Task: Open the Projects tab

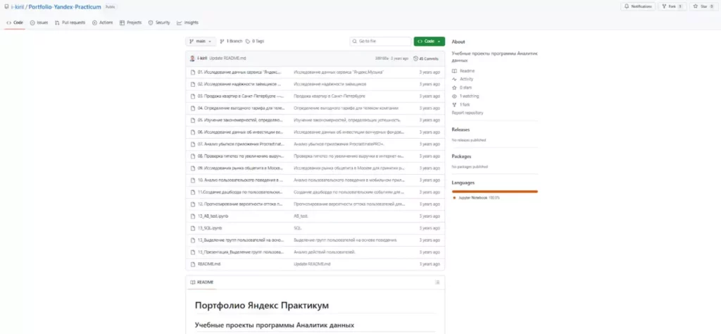Action: pos(130,23)
